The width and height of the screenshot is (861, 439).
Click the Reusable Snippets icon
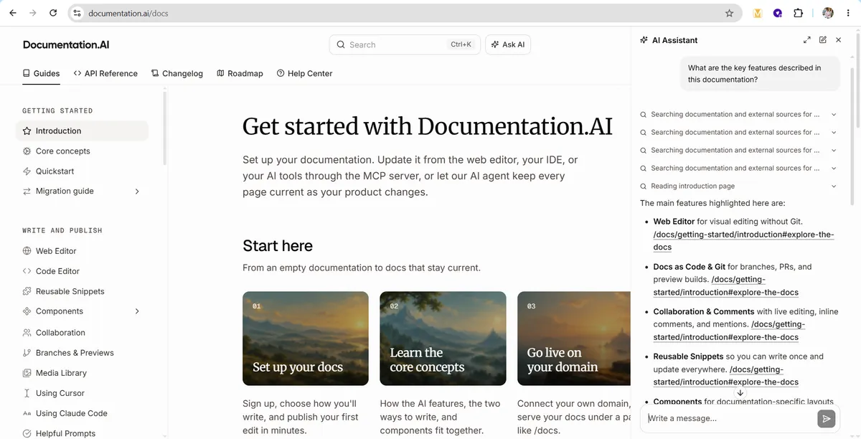[27, 291]
